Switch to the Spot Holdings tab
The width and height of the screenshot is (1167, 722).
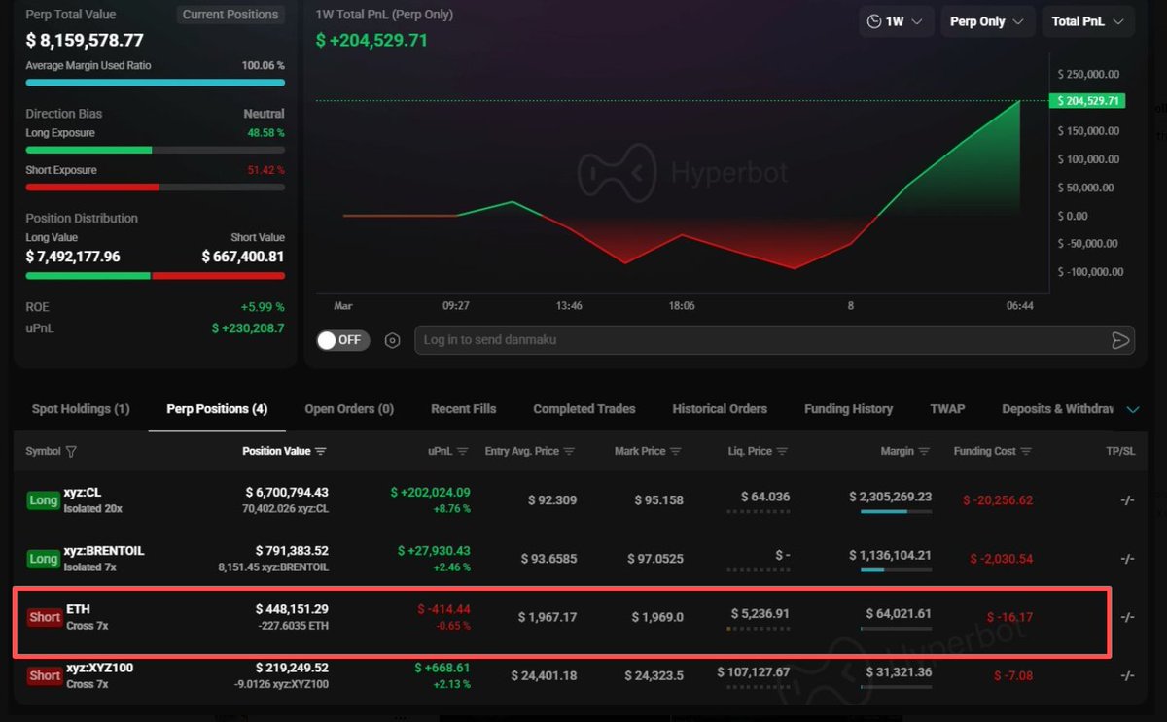[x=81, y=409]
